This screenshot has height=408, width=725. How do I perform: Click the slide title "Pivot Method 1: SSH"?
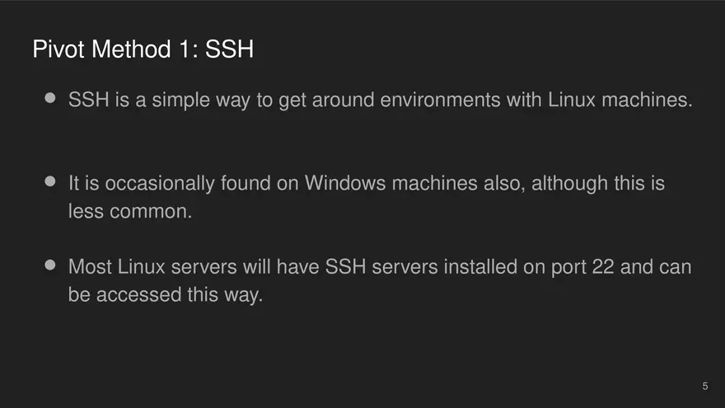(x=143, y=49)
